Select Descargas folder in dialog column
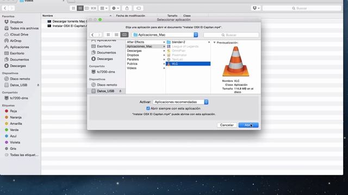 (146, 50)
